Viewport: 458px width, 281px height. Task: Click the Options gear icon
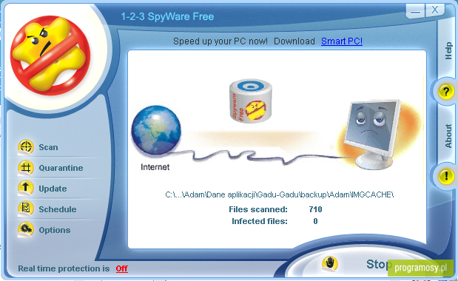[x=26, y=229]
